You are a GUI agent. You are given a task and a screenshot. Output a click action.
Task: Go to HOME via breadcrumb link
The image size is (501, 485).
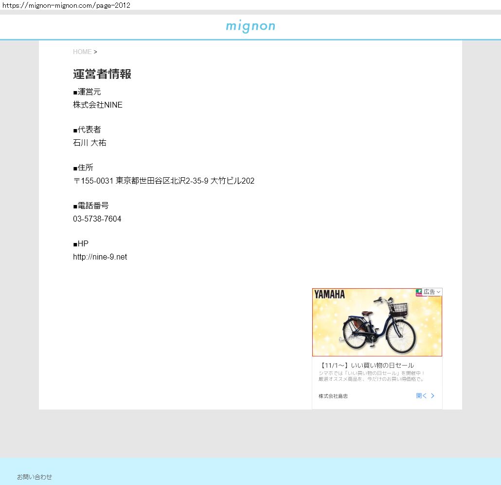point(82,52)
